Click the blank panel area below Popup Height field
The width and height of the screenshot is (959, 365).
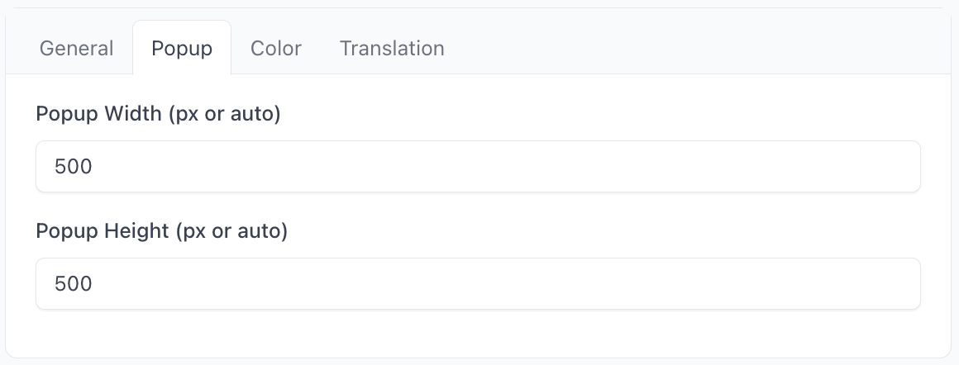click(478, 334)
